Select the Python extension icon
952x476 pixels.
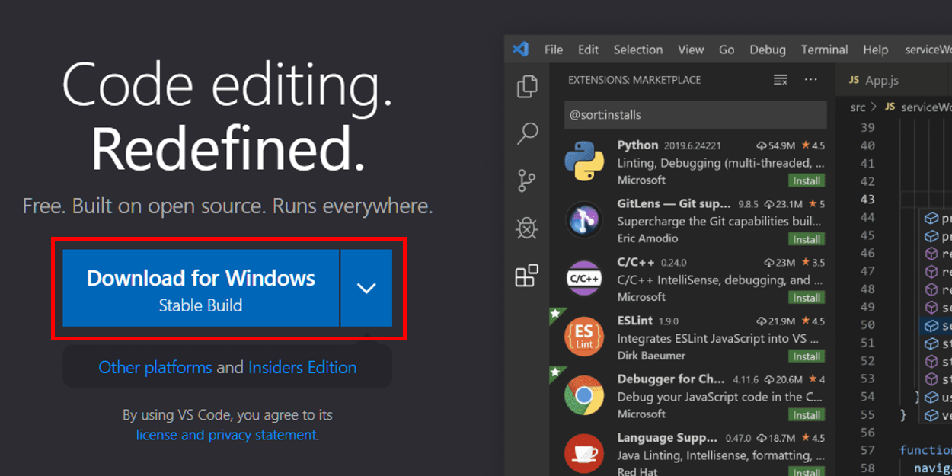click(584, 161)
